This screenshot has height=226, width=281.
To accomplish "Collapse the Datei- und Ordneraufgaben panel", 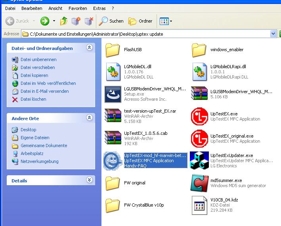I will click(90, 48).
